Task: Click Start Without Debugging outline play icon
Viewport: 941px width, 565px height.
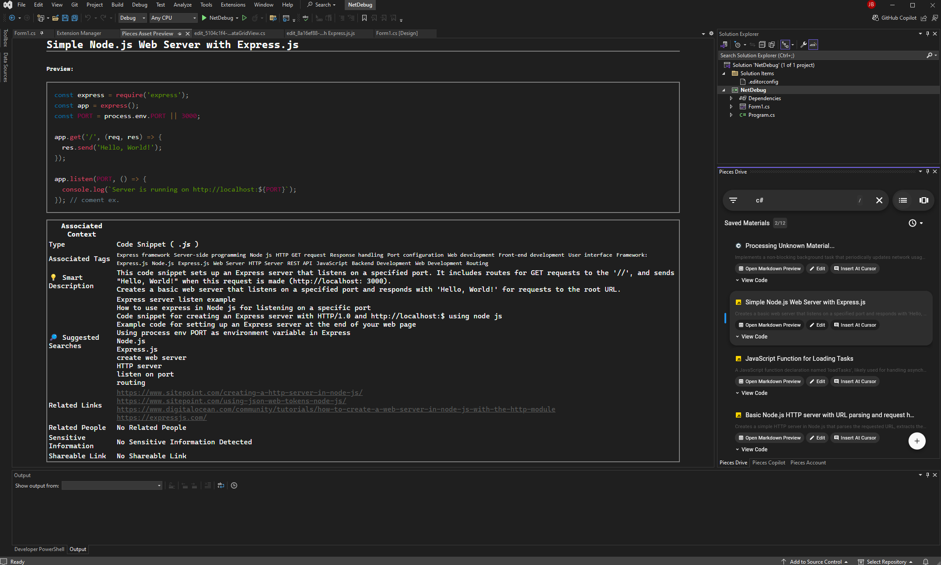Action: click(x=245, y=18)
